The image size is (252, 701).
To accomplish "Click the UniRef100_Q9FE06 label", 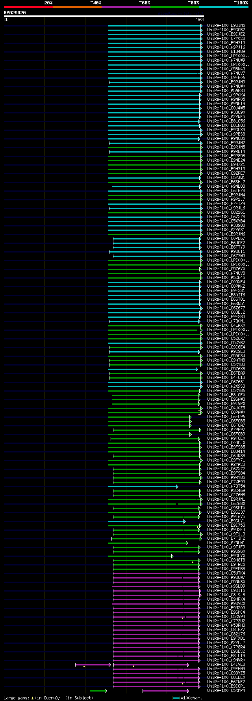I will click(226, 78).
